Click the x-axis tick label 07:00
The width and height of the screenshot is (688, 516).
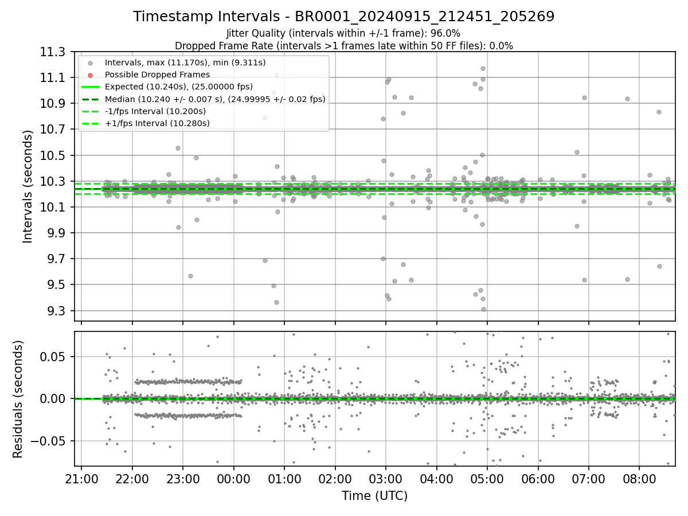pyautogui.click(x=589, y=478)
